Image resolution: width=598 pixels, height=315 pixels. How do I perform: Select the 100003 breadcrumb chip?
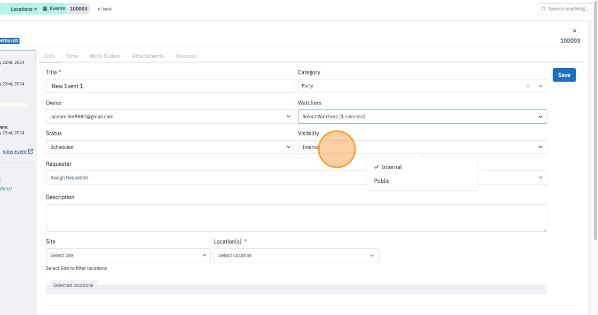click(x=78, y=9)
